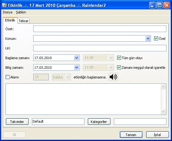
Task: Click the empty categories field
Action: [140, 121]
